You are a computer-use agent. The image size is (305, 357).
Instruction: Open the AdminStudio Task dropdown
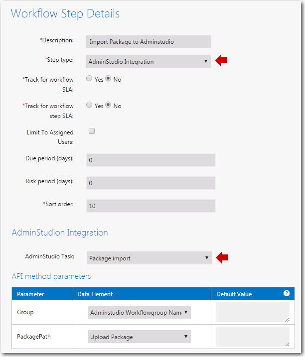[150, 258]
